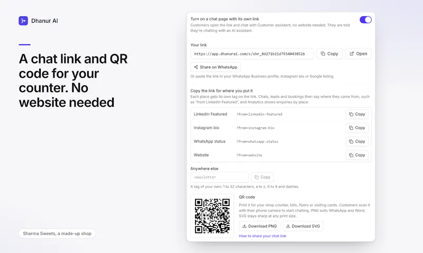Click copy icon for LinkedIn Featured link
The width and height of the screenshot is (423, 253).
pos(351,114)
